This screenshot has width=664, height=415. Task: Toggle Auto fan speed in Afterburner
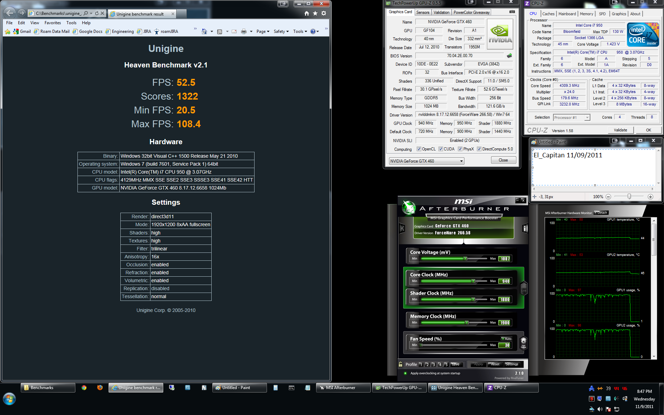pyautogui.click(x=506, y=339)
